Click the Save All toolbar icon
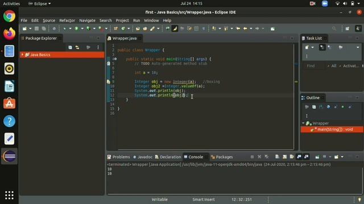The height and width of the screenshot is (204, 364). tap(44, 29)
